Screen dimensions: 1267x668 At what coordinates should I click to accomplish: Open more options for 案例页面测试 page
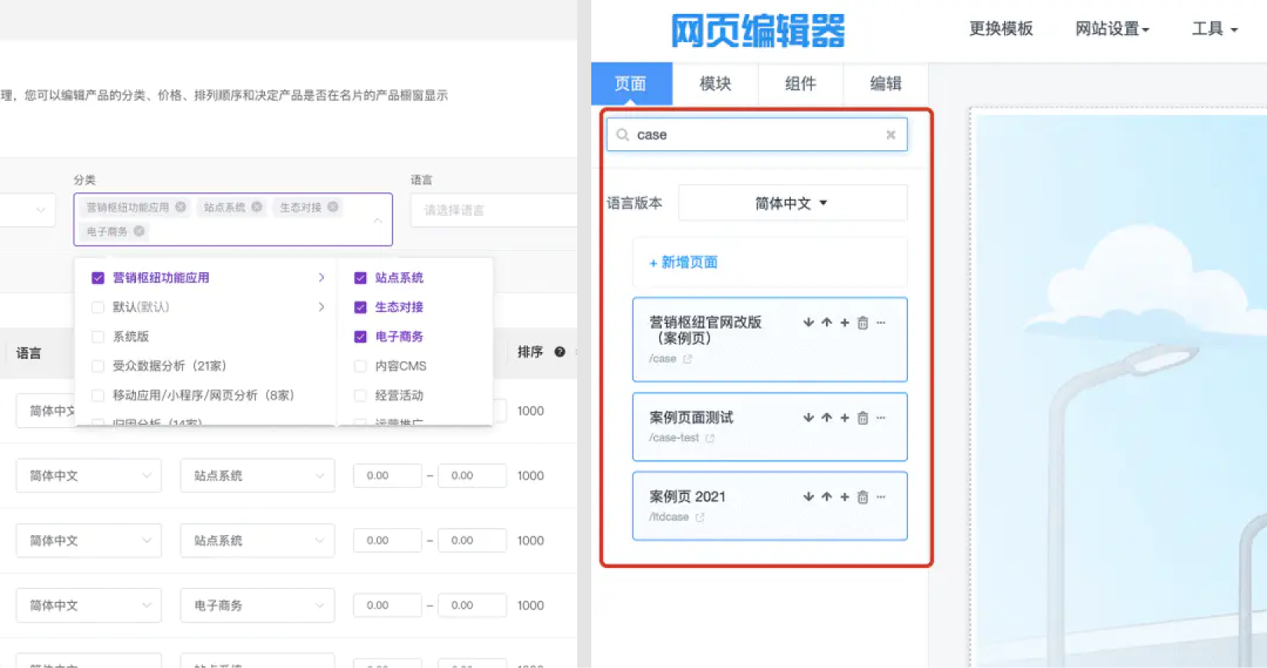coord(881,418)
